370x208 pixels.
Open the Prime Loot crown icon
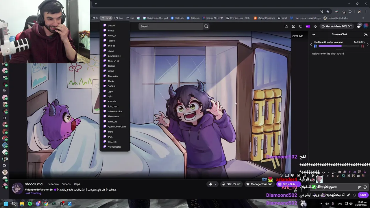click(x=286, y=26)
